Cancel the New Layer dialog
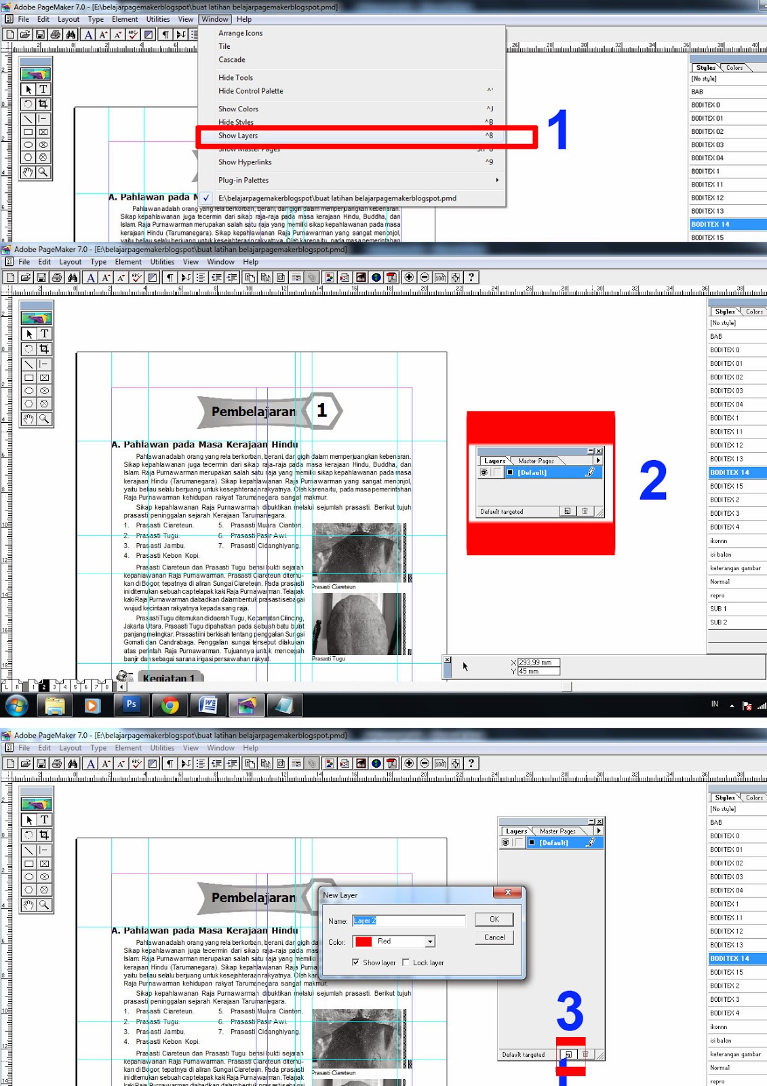 tap(494, 937)
